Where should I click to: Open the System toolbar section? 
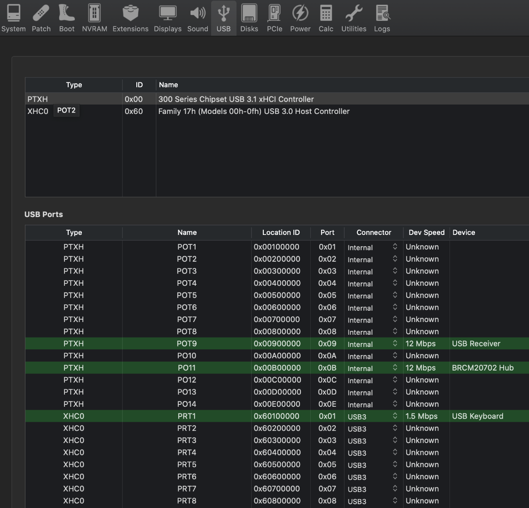(13, 18)
